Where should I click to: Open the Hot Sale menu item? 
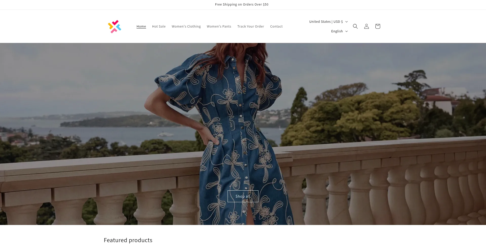[x=159, y=27]
